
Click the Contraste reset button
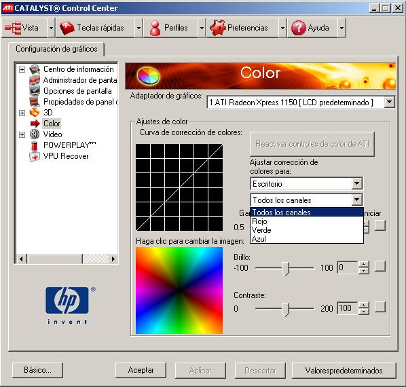(380, 307)
